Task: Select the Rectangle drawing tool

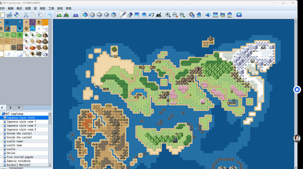Action: (x=137, y=15)
